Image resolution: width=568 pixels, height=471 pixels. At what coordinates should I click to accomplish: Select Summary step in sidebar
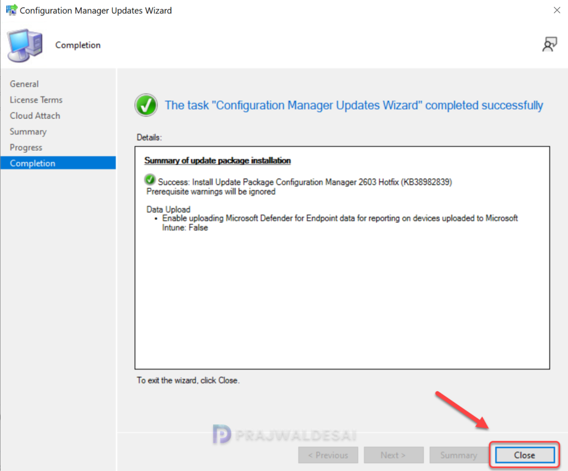(x=28, y=132)
